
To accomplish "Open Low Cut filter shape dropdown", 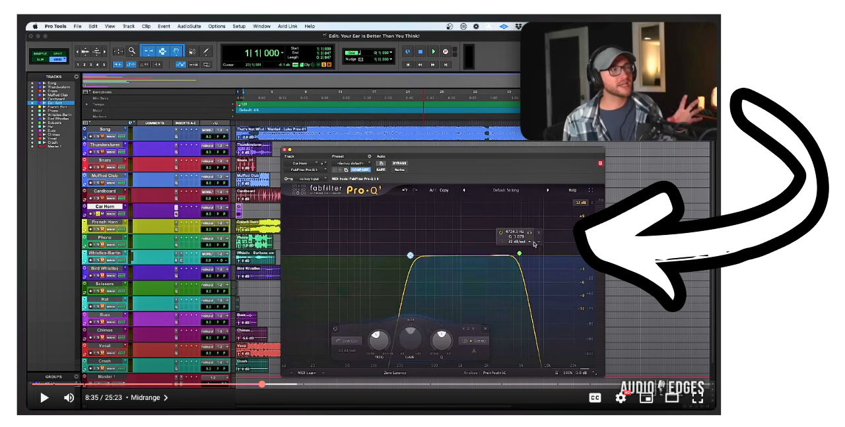I will click(347, 341).
